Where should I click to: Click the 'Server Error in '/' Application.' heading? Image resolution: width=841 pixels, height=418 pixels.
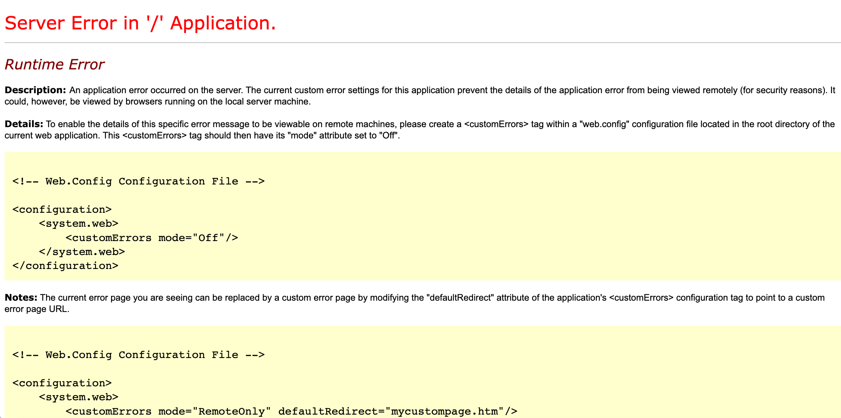(140, 23)
